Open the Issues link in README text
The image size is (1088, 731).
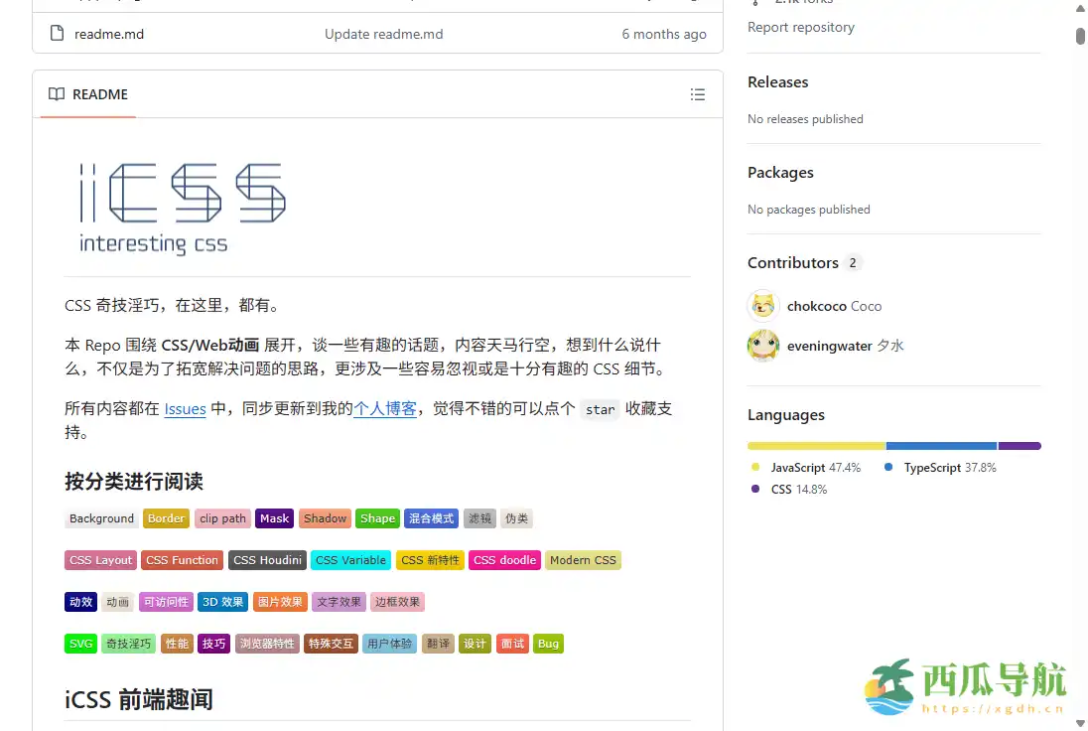tap(185, 408)
